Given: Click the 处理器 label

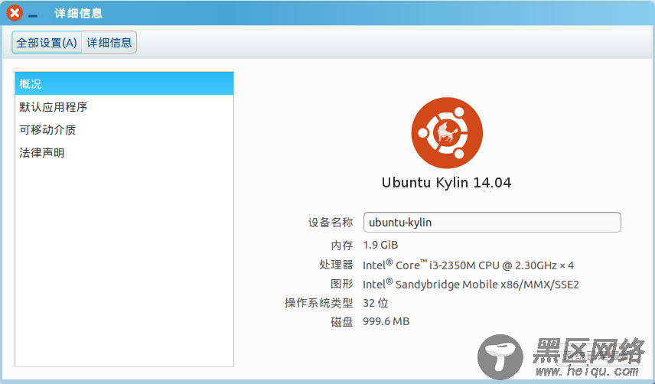Looking at the screenshot, I should 336,265.
